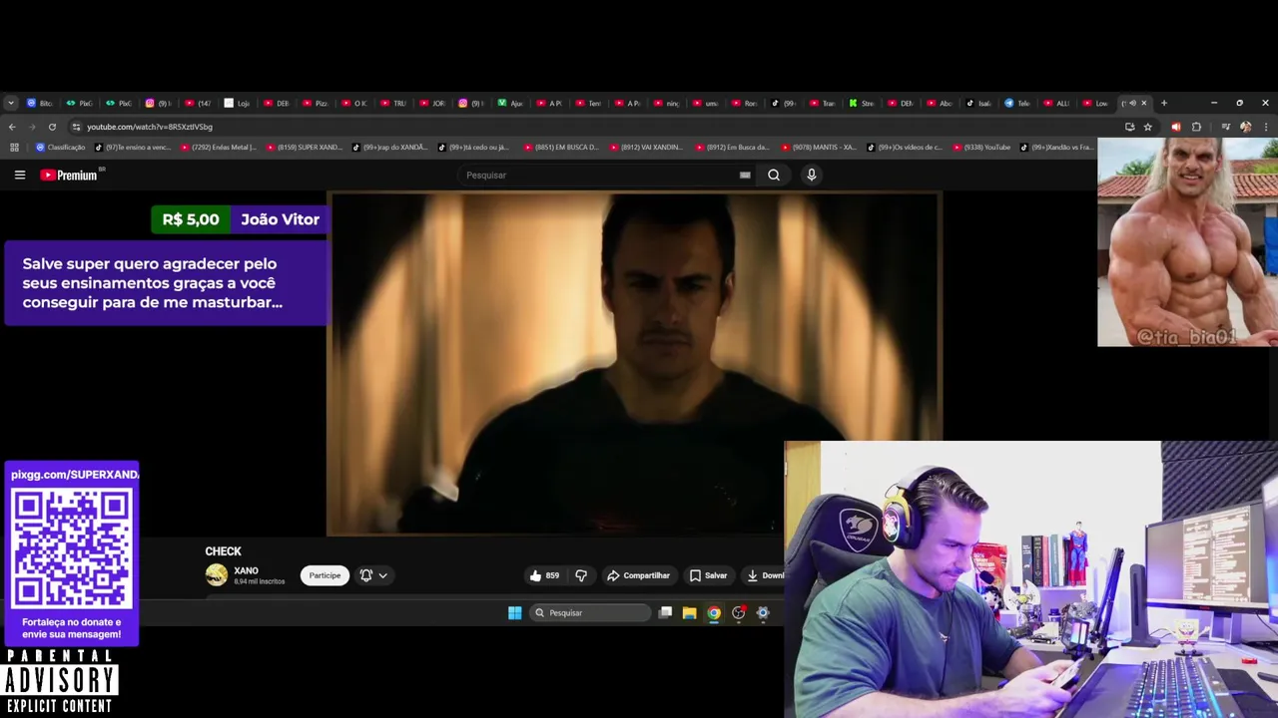Open the Chrome profile avatar
The height and width of the screenshot is (718, 1278).
(1245, 127)
